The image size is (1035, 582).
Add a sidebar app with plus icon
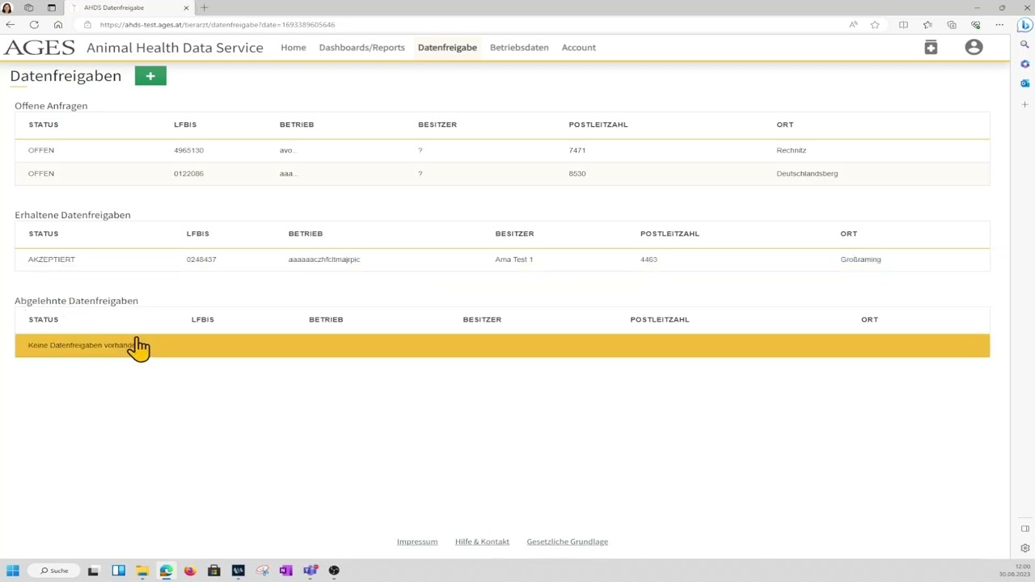pyautogui.click(x=1024, y=104)
